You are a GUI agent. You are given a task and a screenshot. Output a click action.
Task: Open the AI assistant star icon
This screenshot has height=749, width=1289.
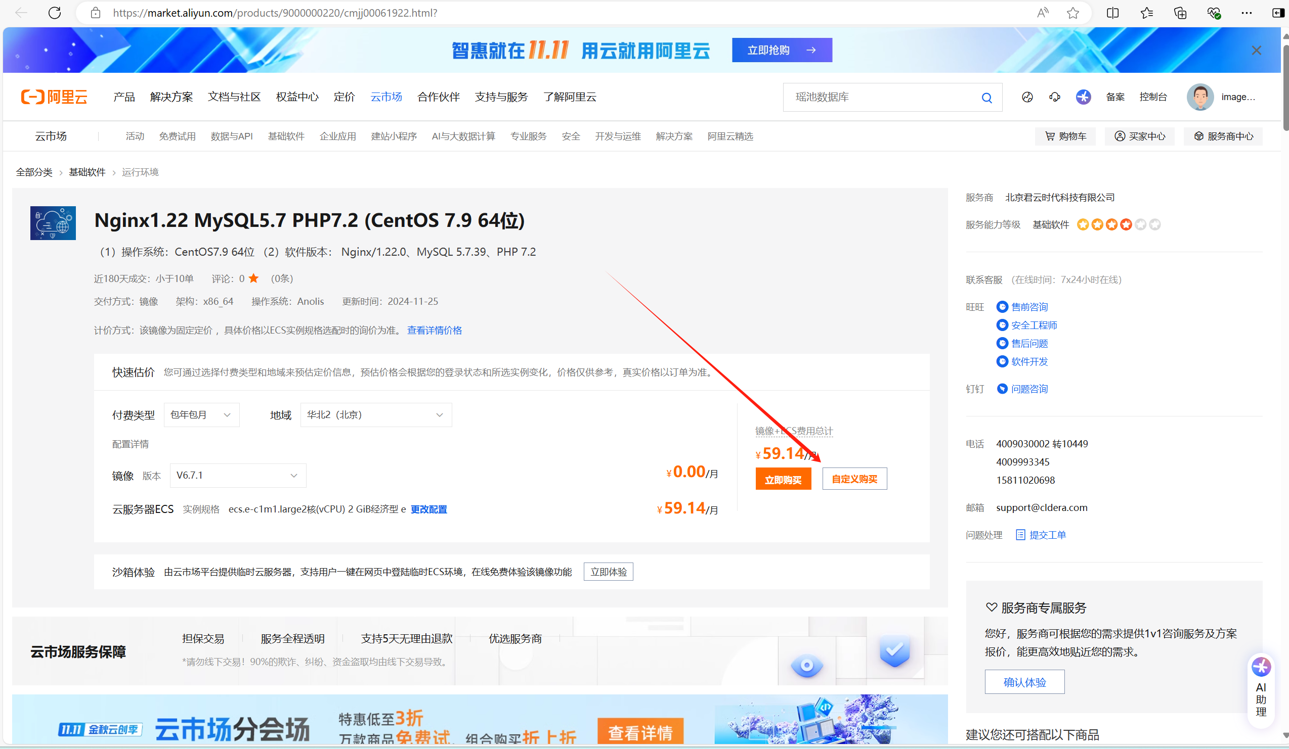pos(1083,97)
